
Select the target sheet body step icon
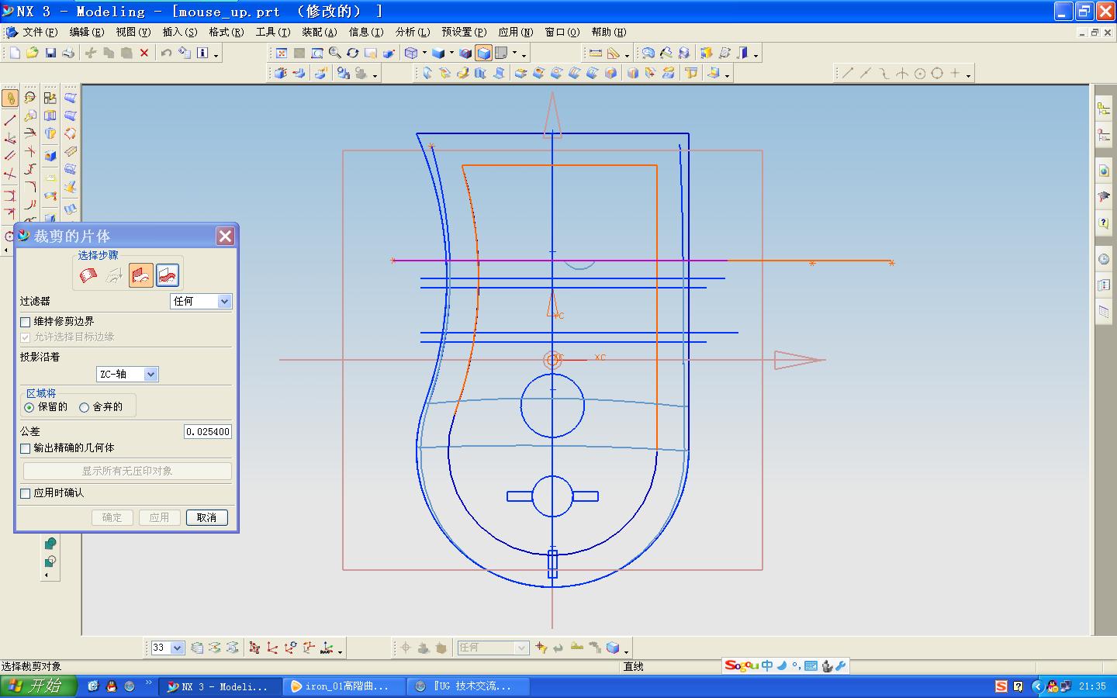coord(88,275)
